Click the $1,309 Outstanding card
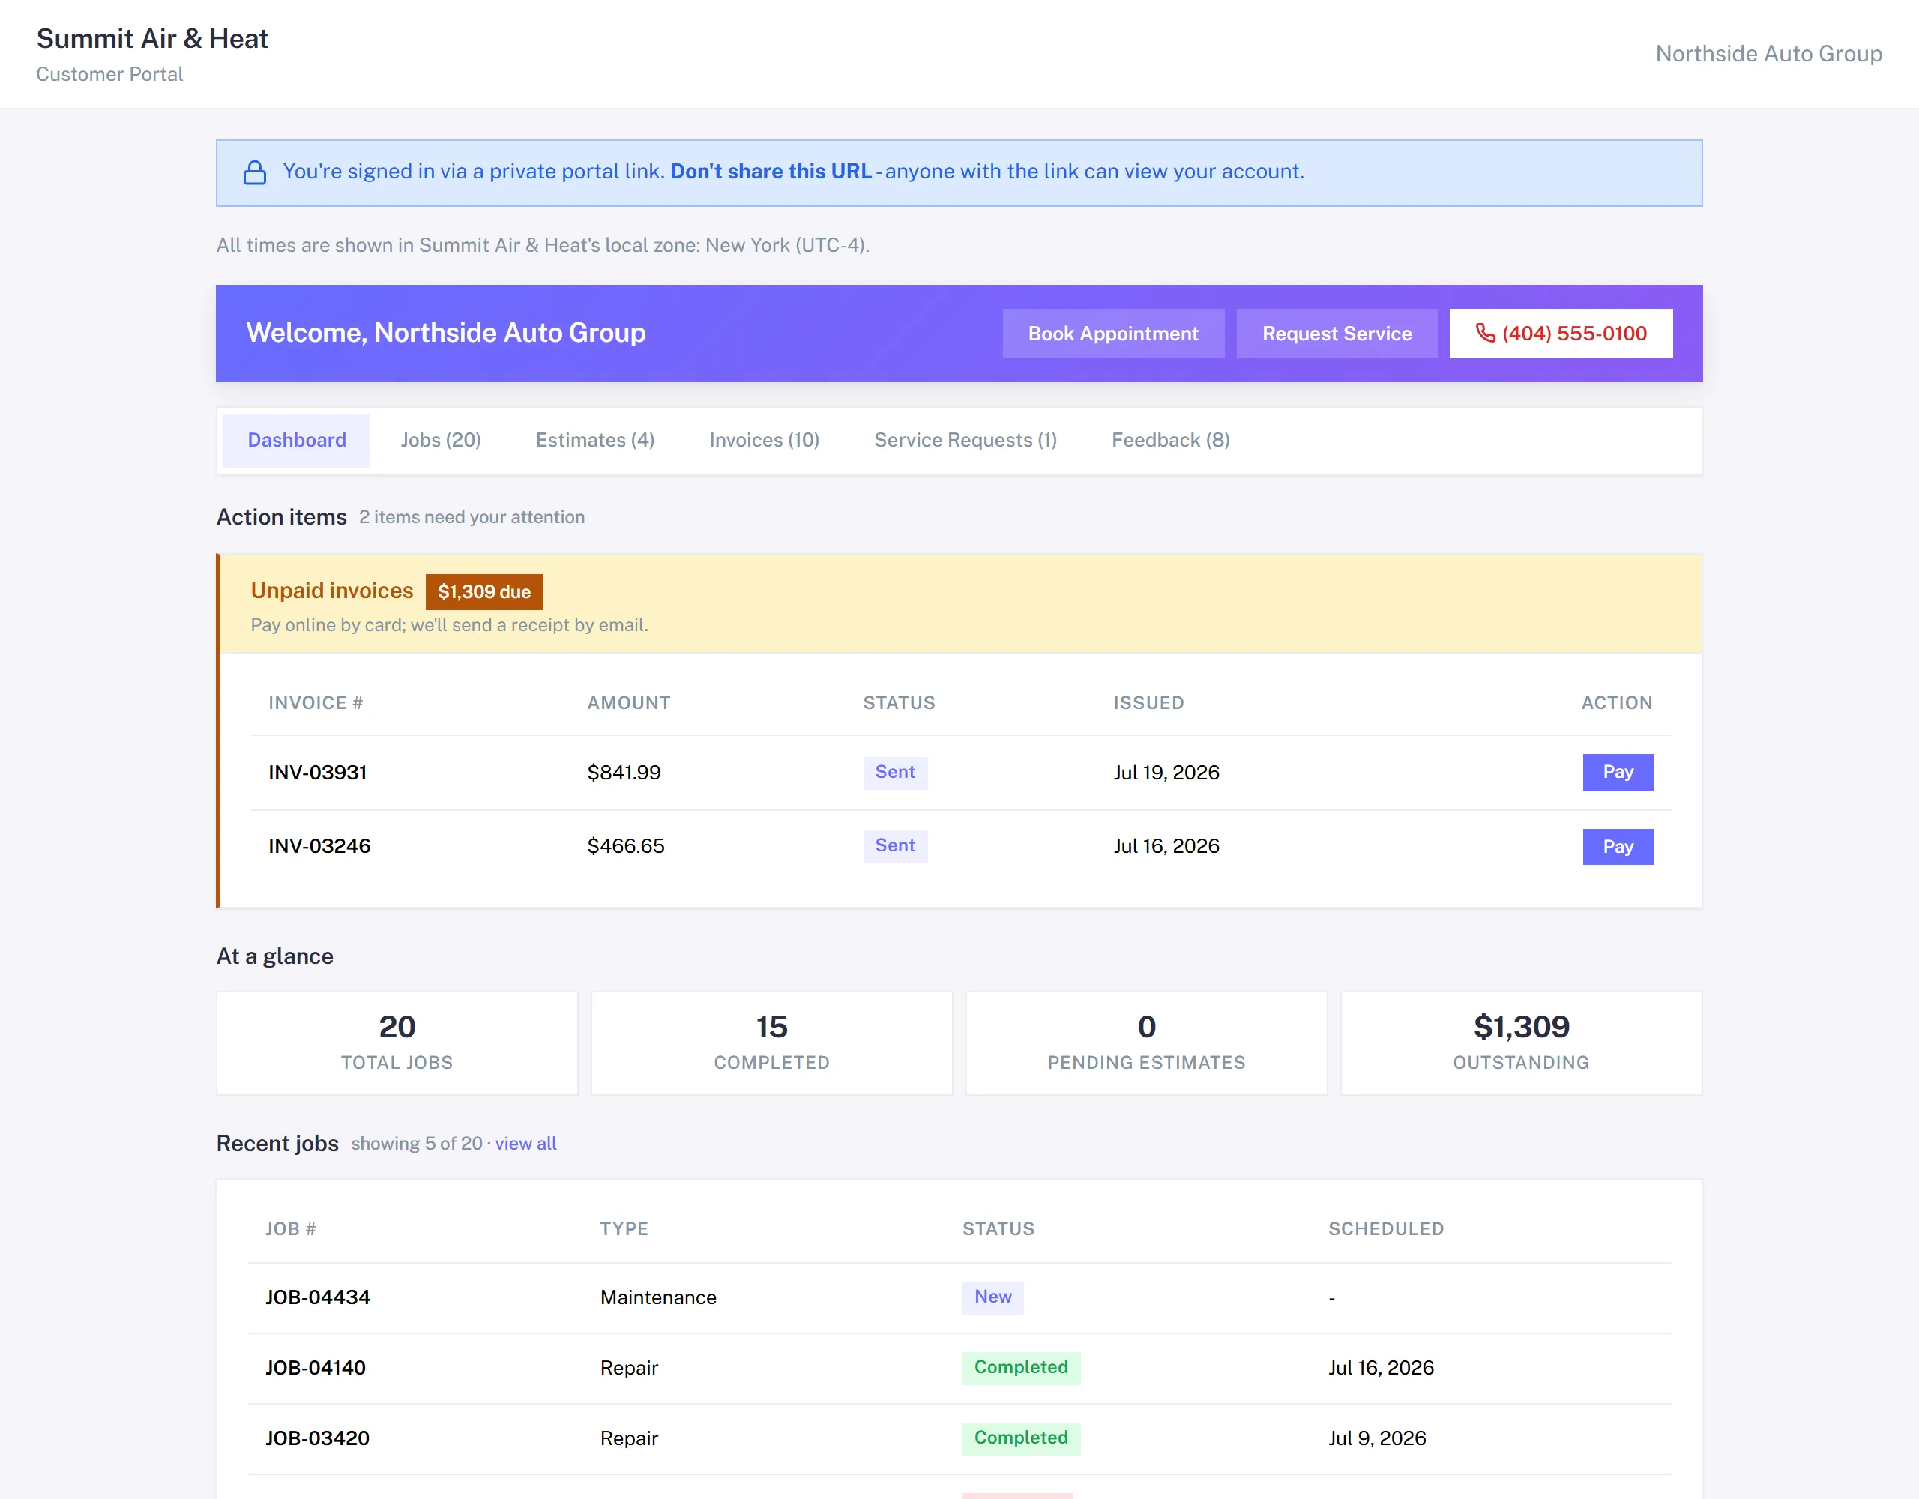Viewport: 1919px width, 1499px height. tap(1521, 1043)
